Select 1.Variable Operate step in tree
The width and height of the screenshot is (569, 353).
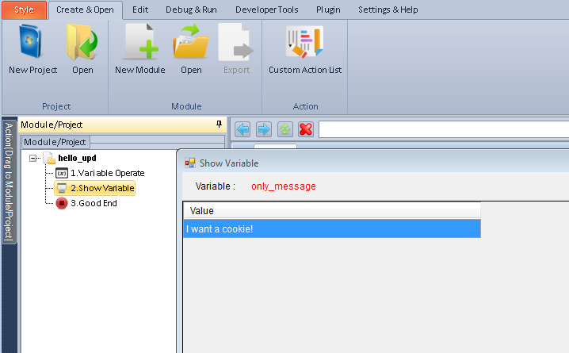point(107,173)
